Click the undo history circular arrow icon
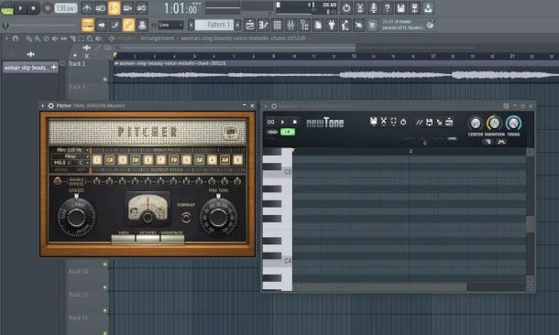 pyautogui.click(x=346, y=8)
